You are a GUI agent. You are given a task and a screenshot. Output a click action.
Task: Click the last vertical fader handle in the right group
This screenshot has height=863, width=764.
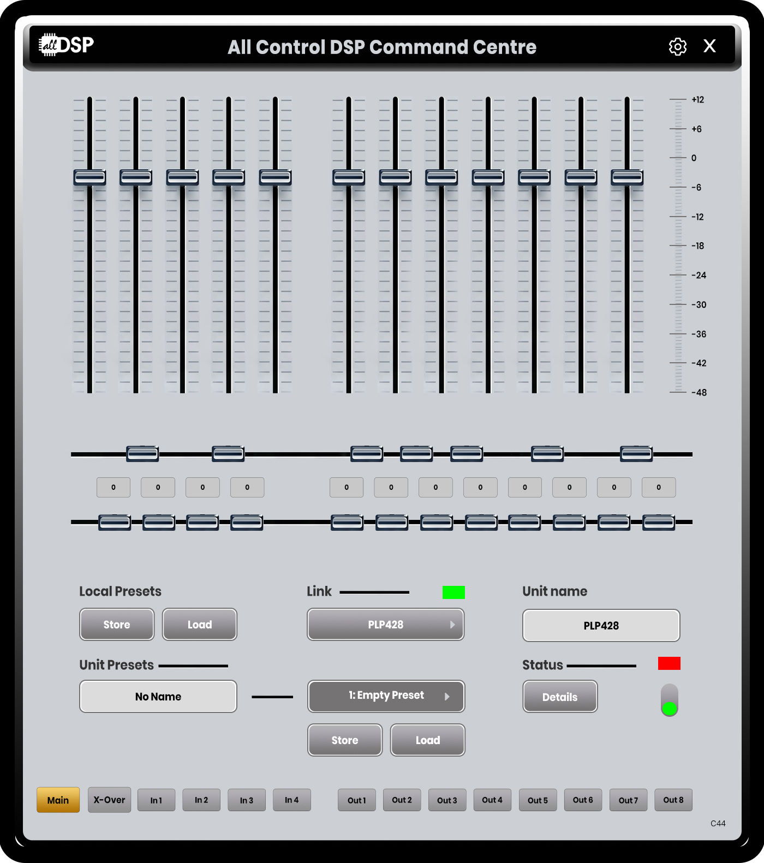coord(627,177)
